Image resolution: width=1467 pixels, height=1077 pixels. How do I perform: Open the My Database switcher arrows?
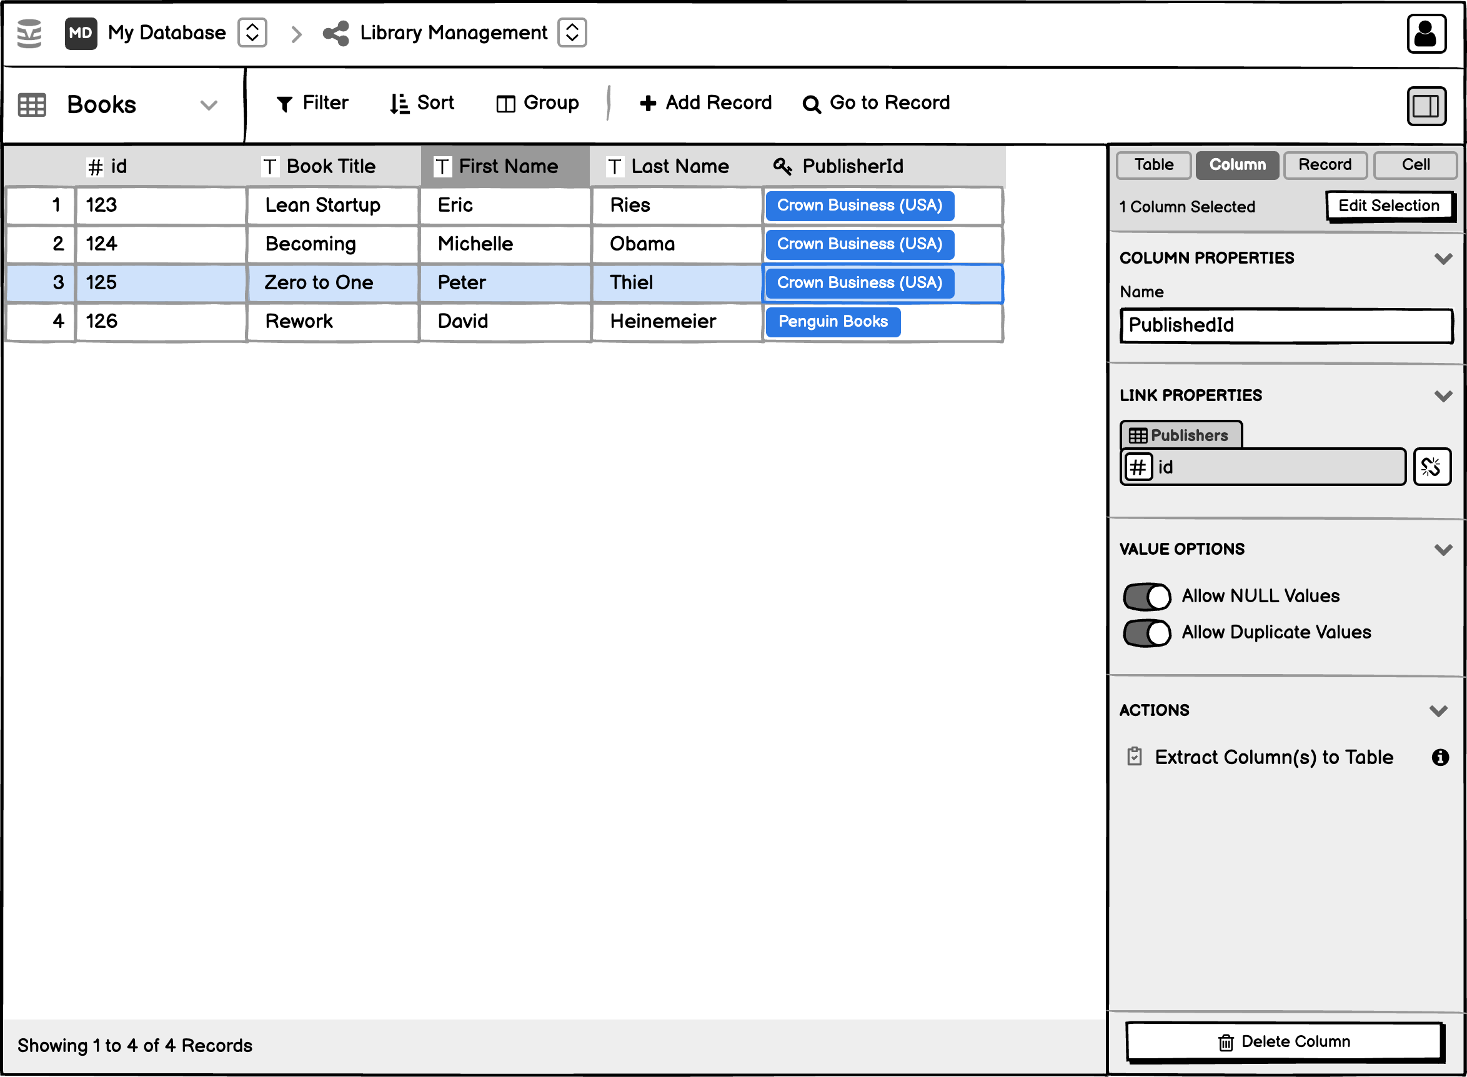pos(252,32)
